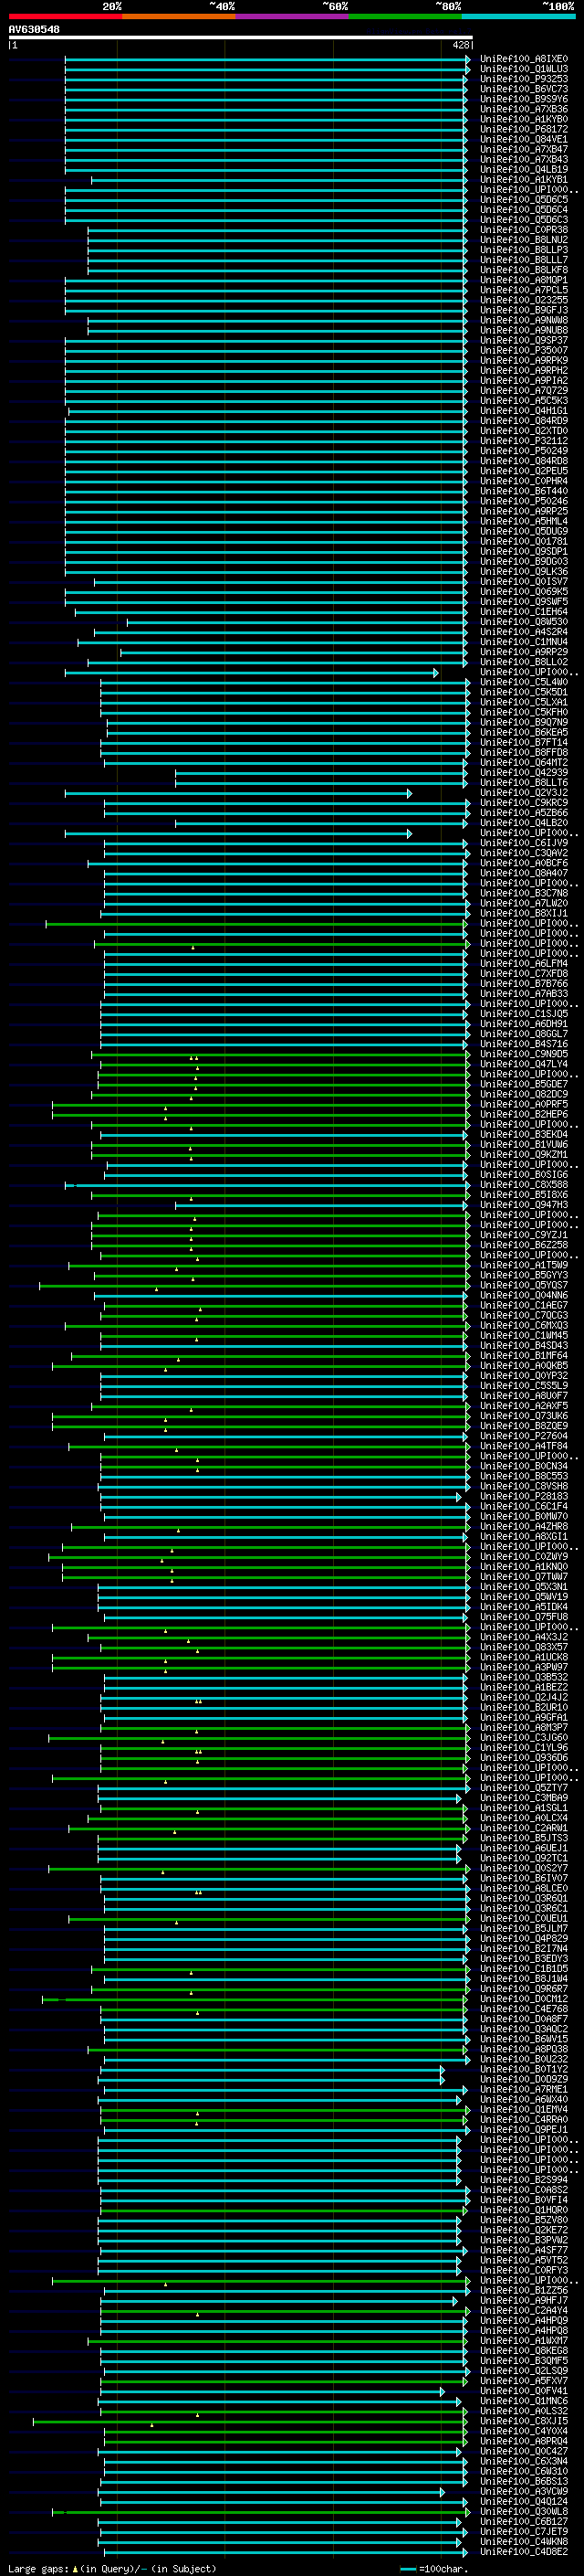Viewport: 584px width, 2576px height.
Task: Select the UniRef100_B2HEP6 hit label
Action: [523, 1114]
